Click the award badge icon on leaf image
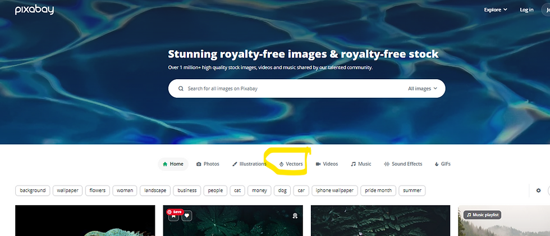 tap(295, 216)
